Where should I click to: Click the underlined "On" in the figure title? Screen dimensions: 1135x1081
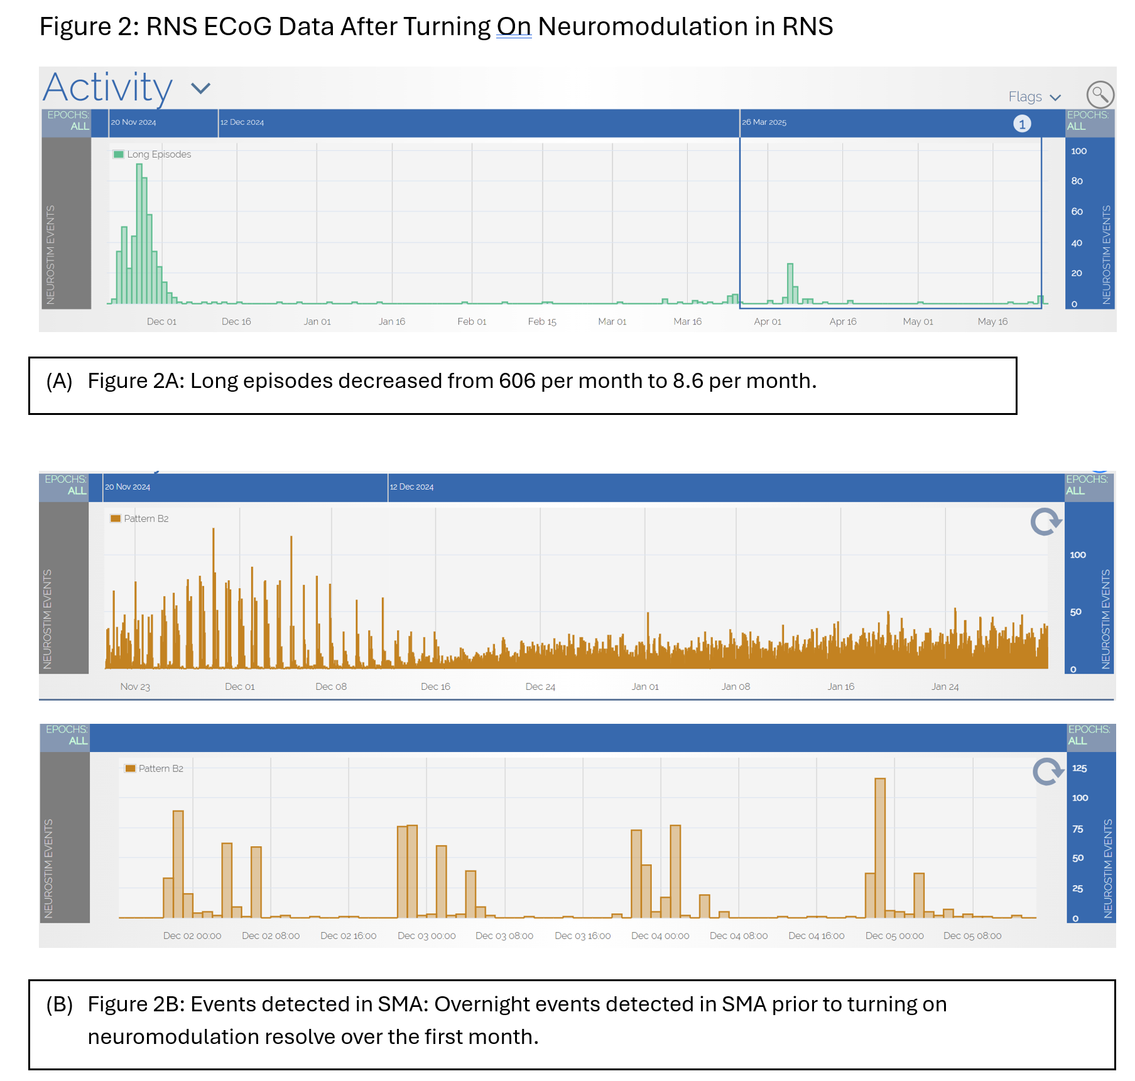(x=513, y=27)
